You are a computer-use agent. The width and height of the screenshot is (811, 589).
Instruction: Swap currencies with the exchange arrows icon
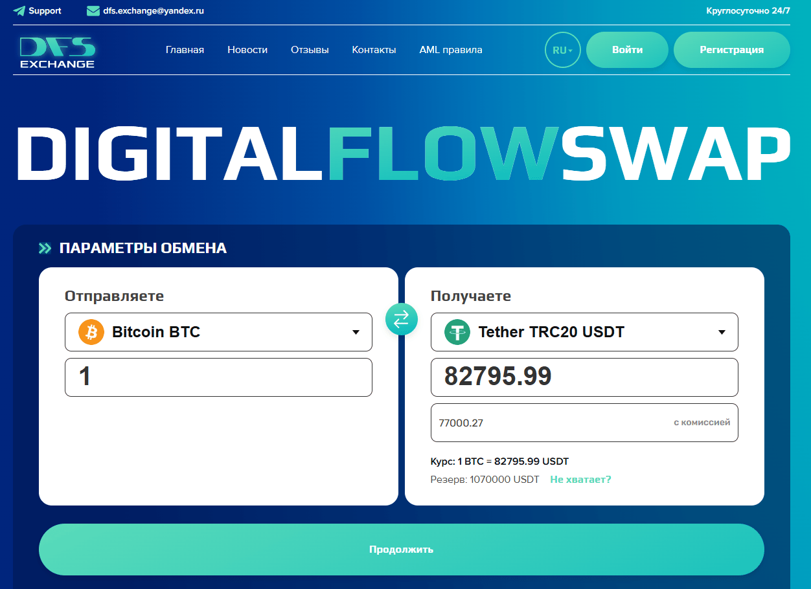(x=402, y=318)
